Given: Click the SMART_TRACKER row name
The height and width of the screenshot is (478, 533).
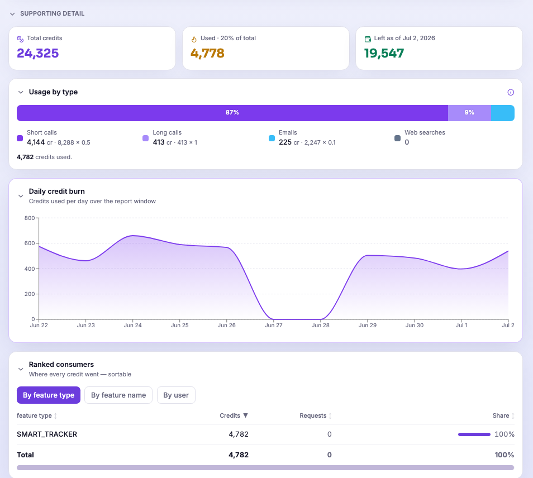Looking at the screenshot, I should (x=47, y=434).
